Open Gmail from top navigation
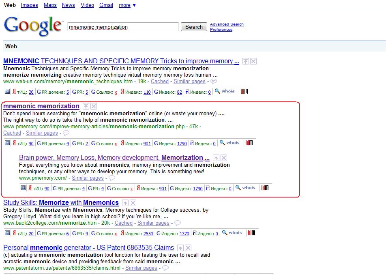Image resolution: width=386 pixels, height=275 pixels. click(106, 5)
